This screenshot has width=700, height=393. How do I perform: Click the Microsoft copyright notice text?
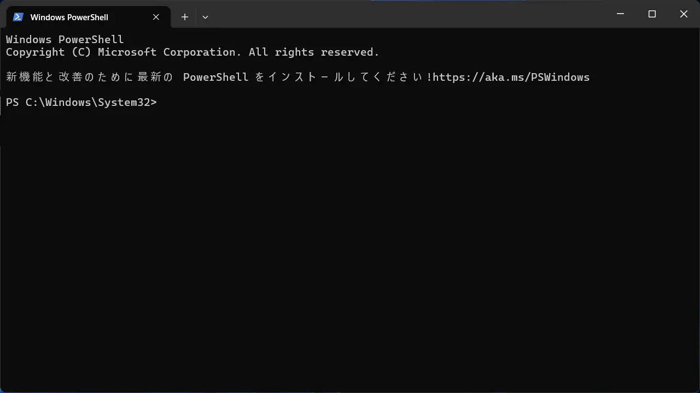pos(192,52)
